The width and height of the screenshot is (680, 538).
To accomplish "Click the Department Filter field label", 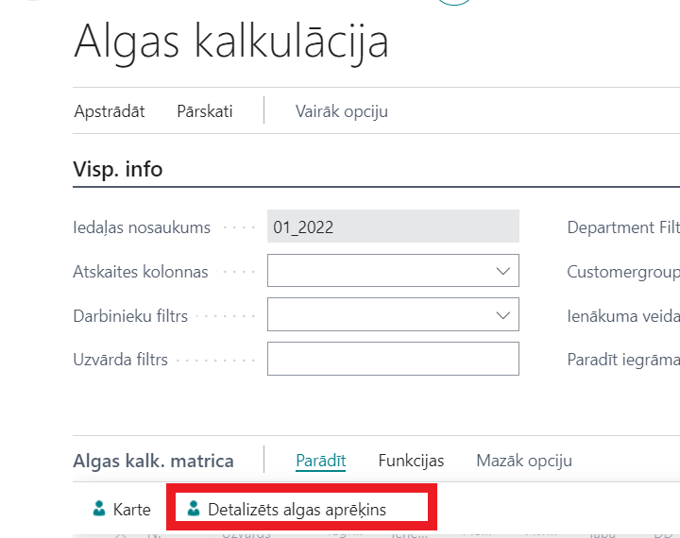I will click(623, 227).
